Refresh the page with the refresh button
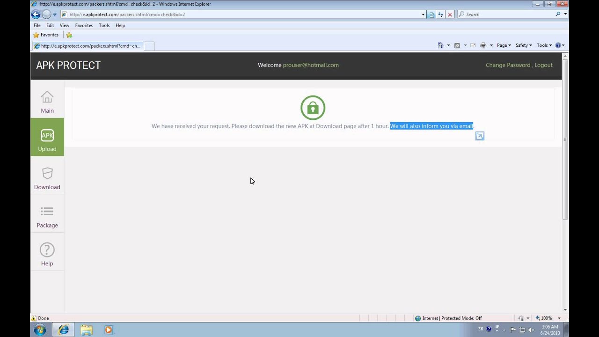 (x=441, y=15)
